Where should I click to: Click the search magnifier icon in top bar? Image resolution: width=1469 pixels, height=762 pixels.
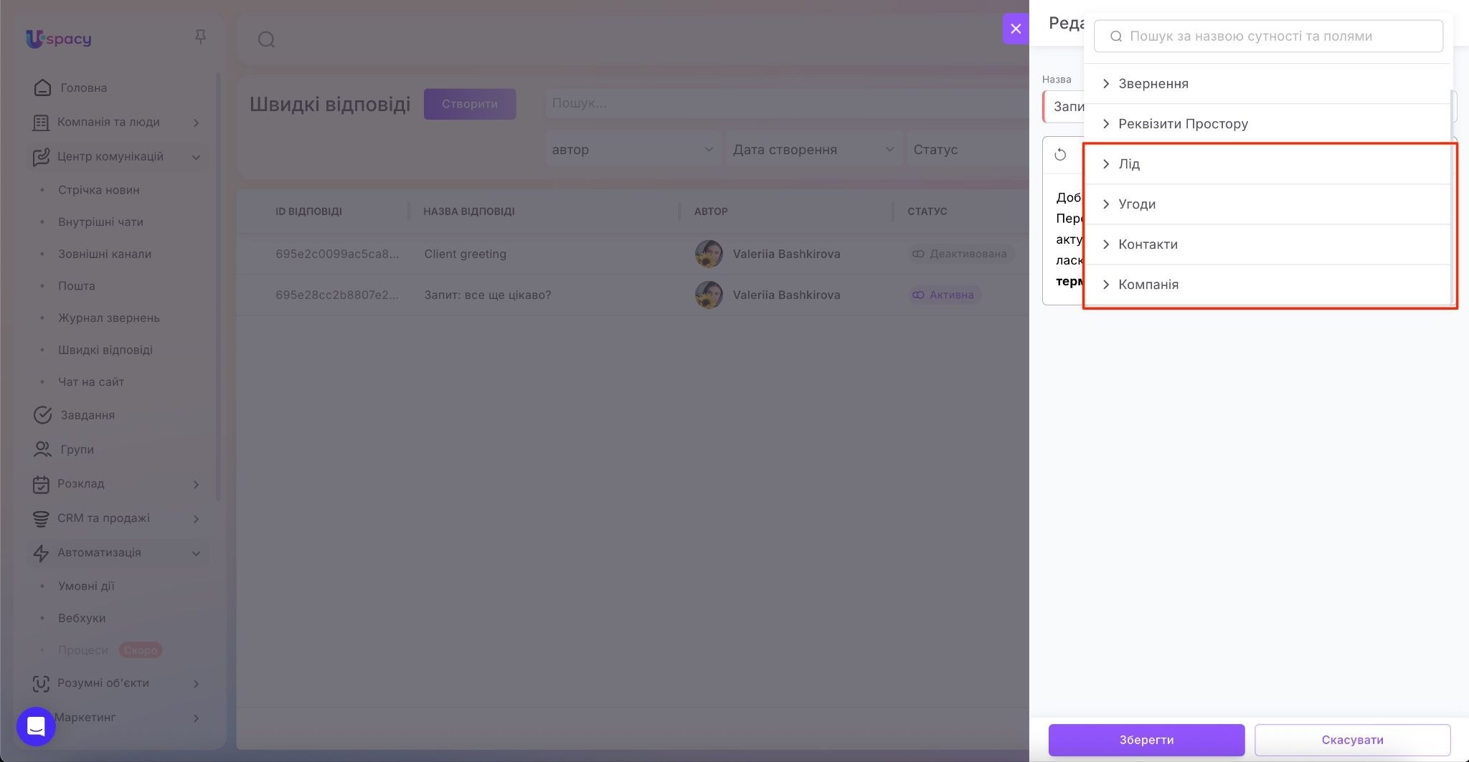266,39
